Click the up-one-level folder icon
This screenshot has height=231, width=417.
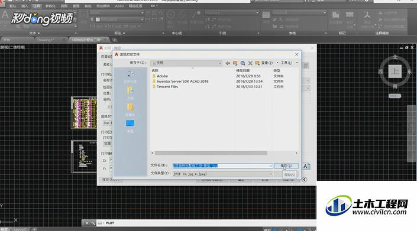coord(235,63)
